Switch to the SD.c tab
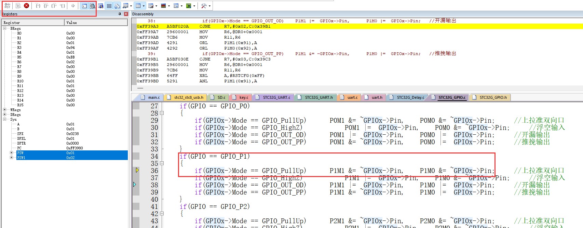Screen dimensions: 583x228 218,97
